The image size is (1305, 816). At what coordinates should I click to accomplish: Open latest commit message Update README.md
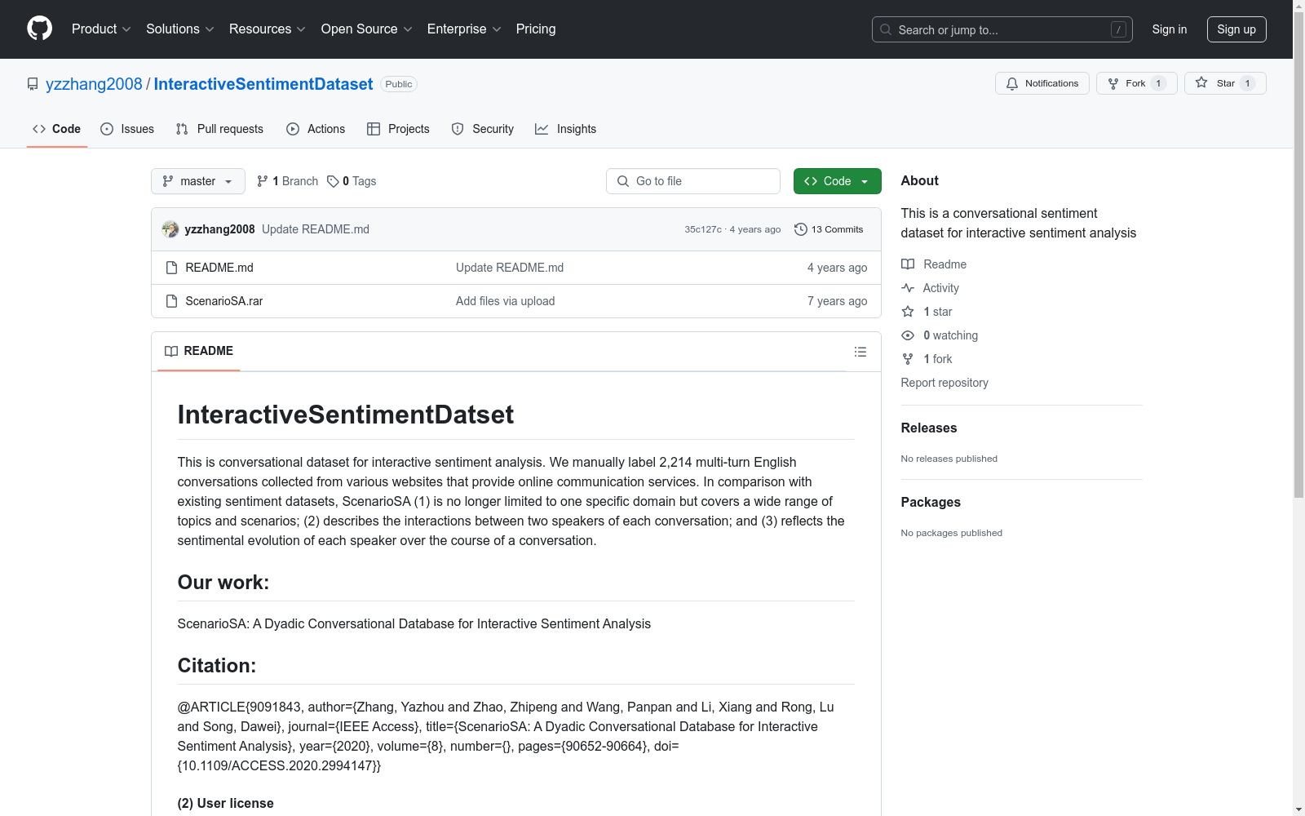click(x=316, y=229)
